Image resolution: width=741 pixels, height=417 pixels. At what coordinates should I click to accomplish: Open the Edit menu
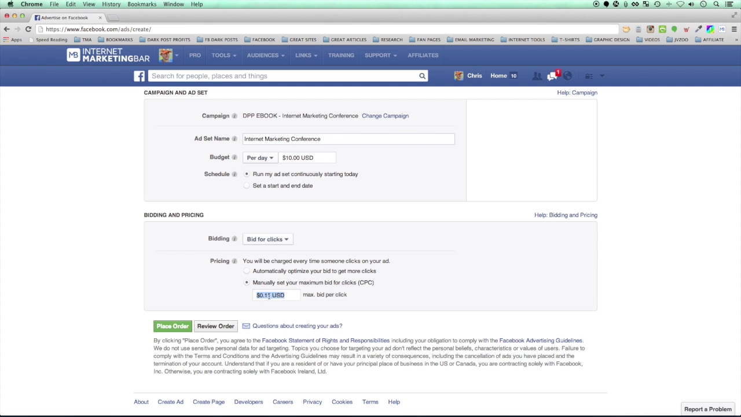(71, 4)
